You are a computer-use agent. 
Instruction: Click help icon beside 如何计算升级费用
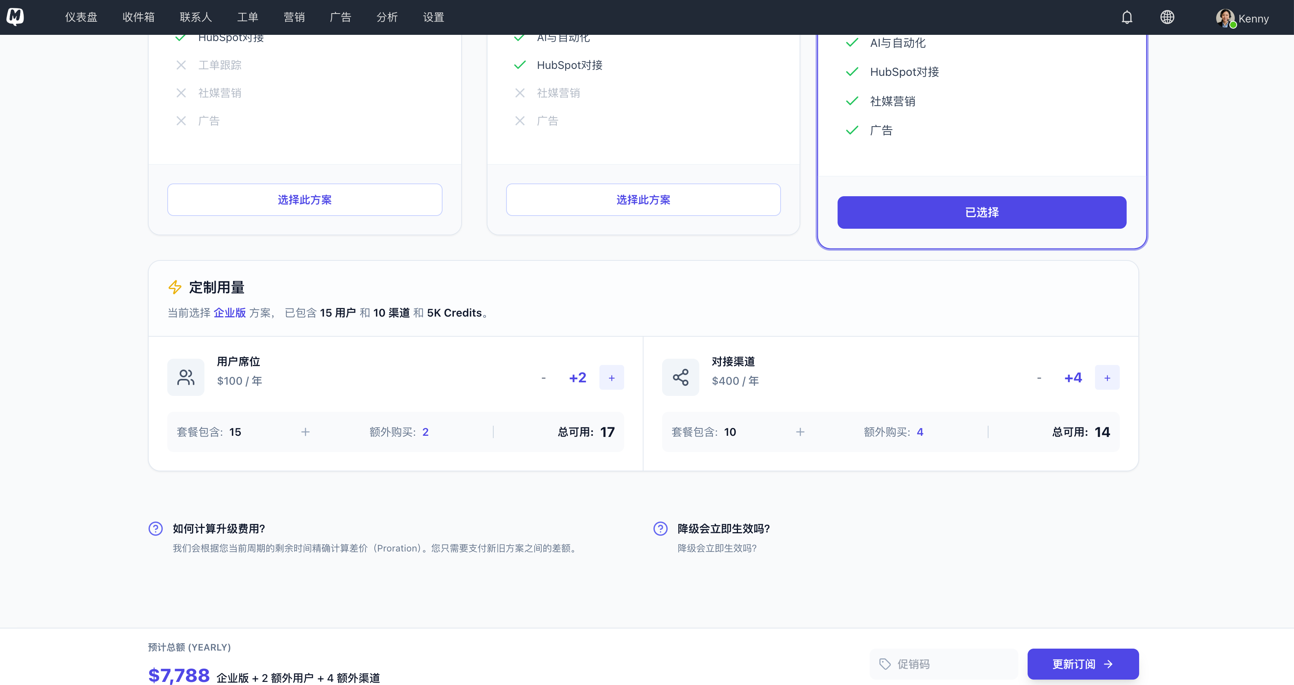tap(156, 528)
